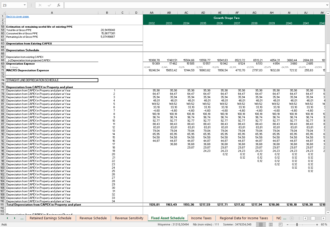Open Regional Data for Income Taxes tab

[244, 218]
